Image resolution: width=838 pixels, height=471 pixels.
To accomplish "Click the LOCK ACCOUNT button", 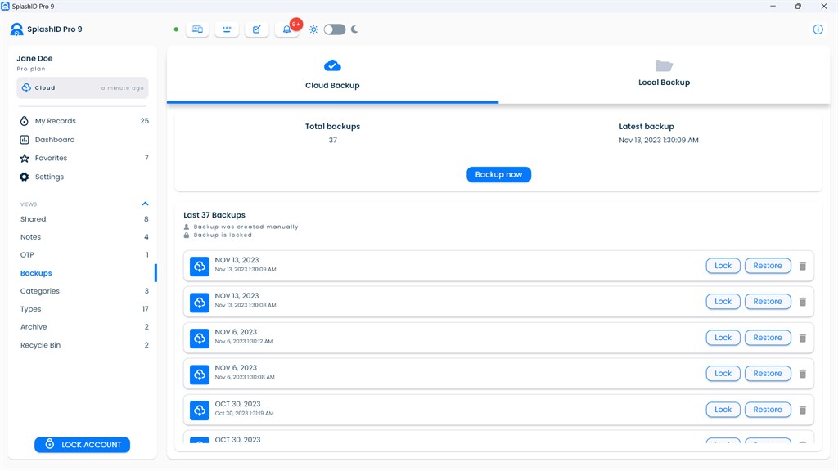I will pyautogui.click(x=83, y=444).
